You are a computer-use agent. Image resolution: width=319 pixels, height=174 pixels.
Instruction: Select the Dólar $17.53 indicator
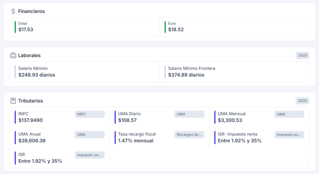click(85, 27)
